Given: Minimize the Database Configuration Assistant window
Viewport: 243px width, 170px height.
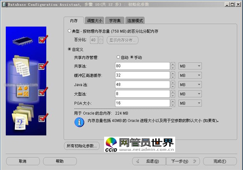Looking at the screenshot, I should (x=227, y=4).
